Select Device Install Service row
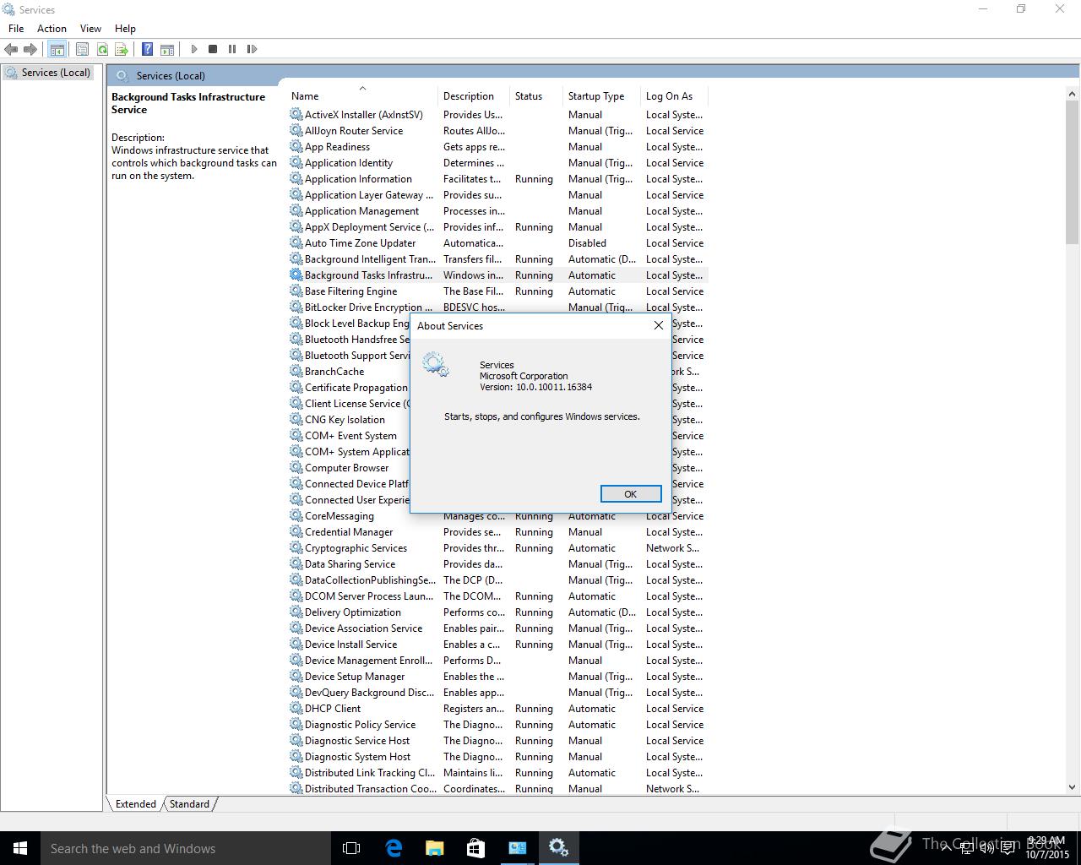This screenshot has width=1081, height=865. [498, 645]
